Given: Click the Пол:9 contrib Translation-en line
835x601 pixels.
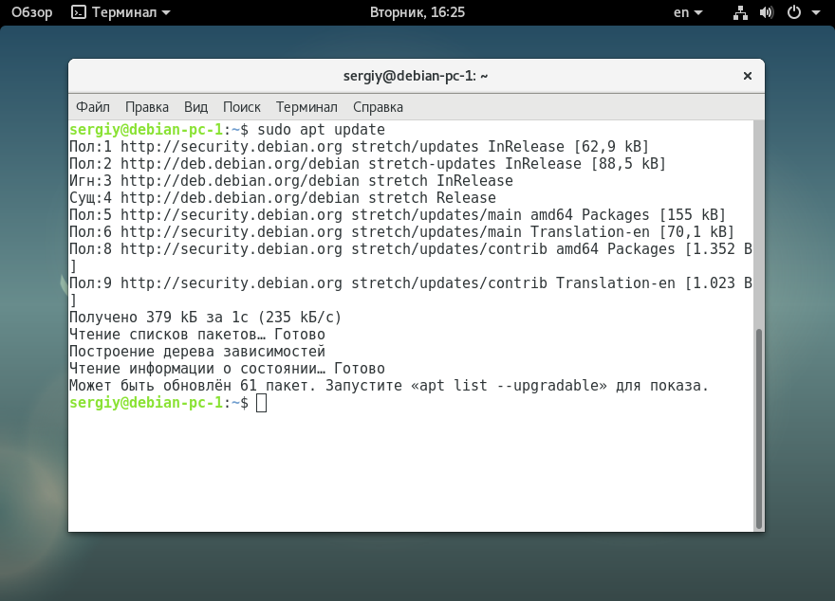Looking at the screenshot, I should tap(411, 291).
